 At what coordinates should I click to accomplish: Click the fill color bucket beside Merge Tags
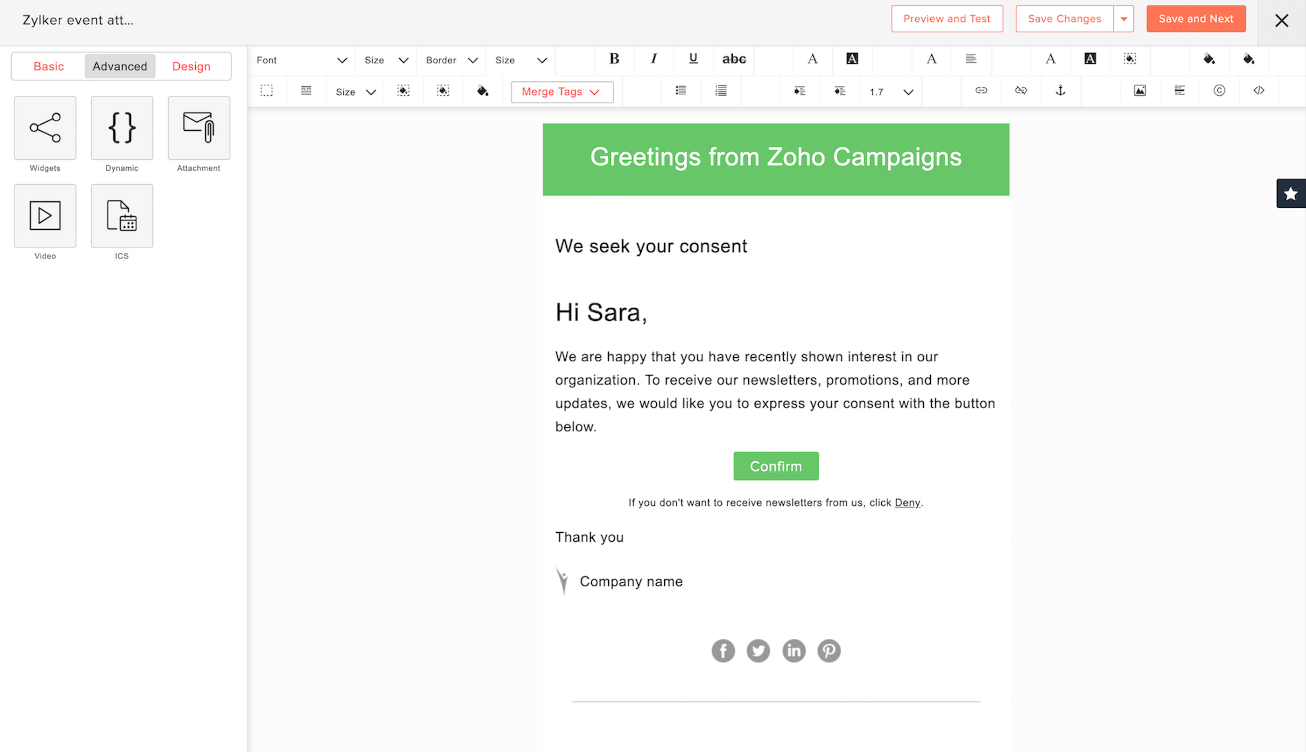coord(483,91)
